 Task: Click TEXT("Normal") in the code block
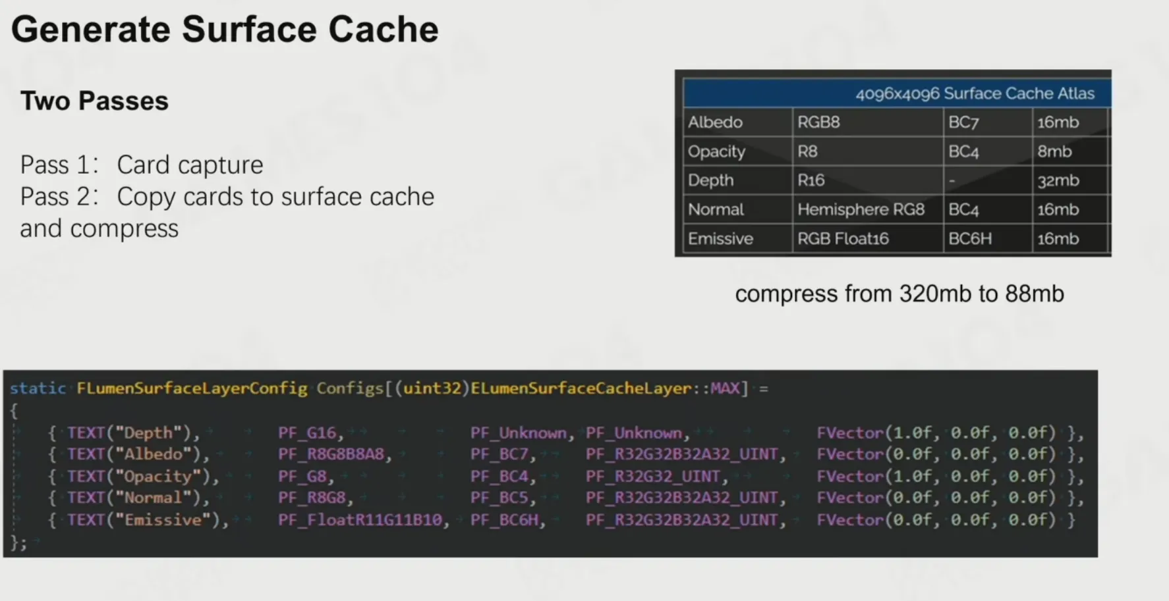point(133,498)
